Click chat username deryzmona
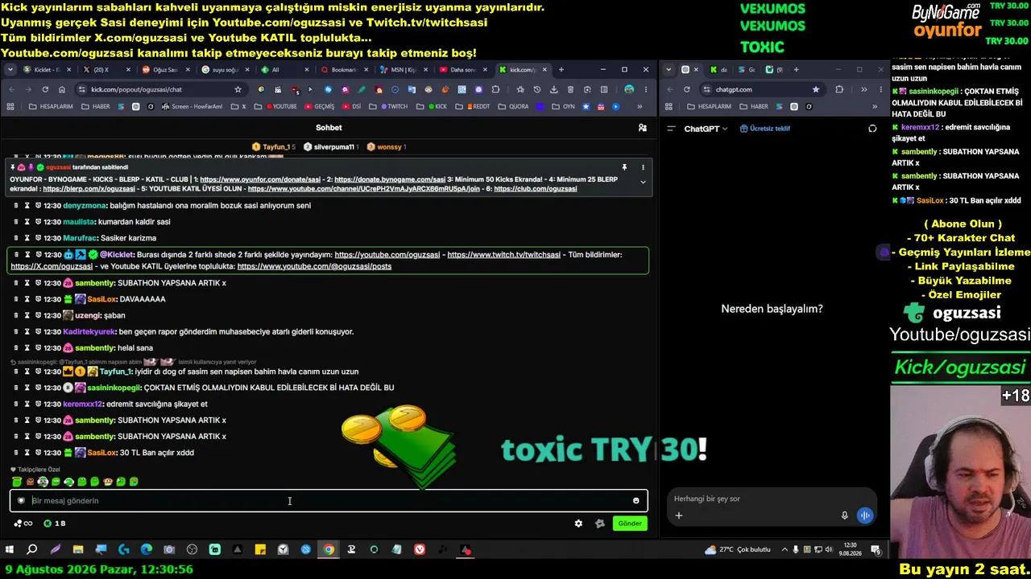1031x579 pixels. tap(85, 206)
